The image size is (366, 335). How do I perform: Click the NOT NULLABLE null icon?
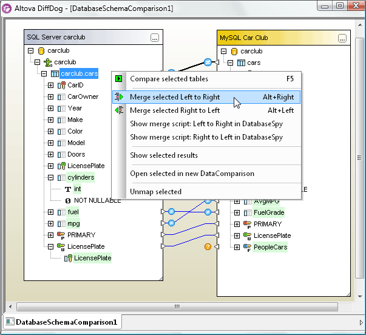click(x=68, y=201)
